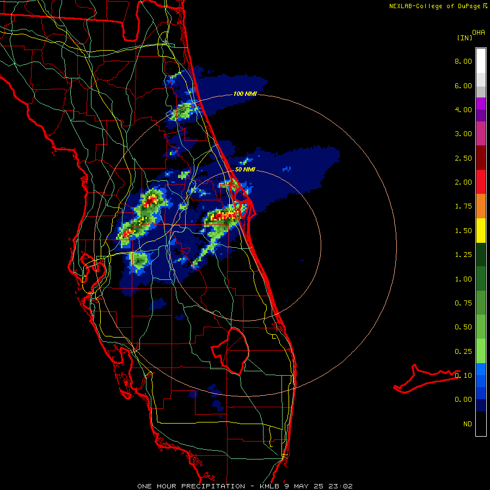The height and width of the screenshot is (490, 490).
Task: Click the 0.50 legend value
Action: (x=463, y=327)
